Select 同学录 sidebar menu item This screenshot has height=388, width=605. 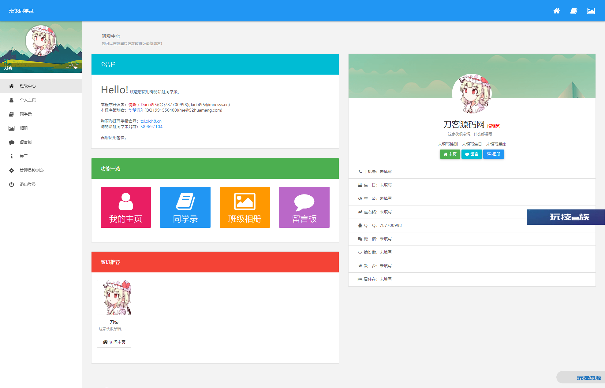click(x=41, y=114)
